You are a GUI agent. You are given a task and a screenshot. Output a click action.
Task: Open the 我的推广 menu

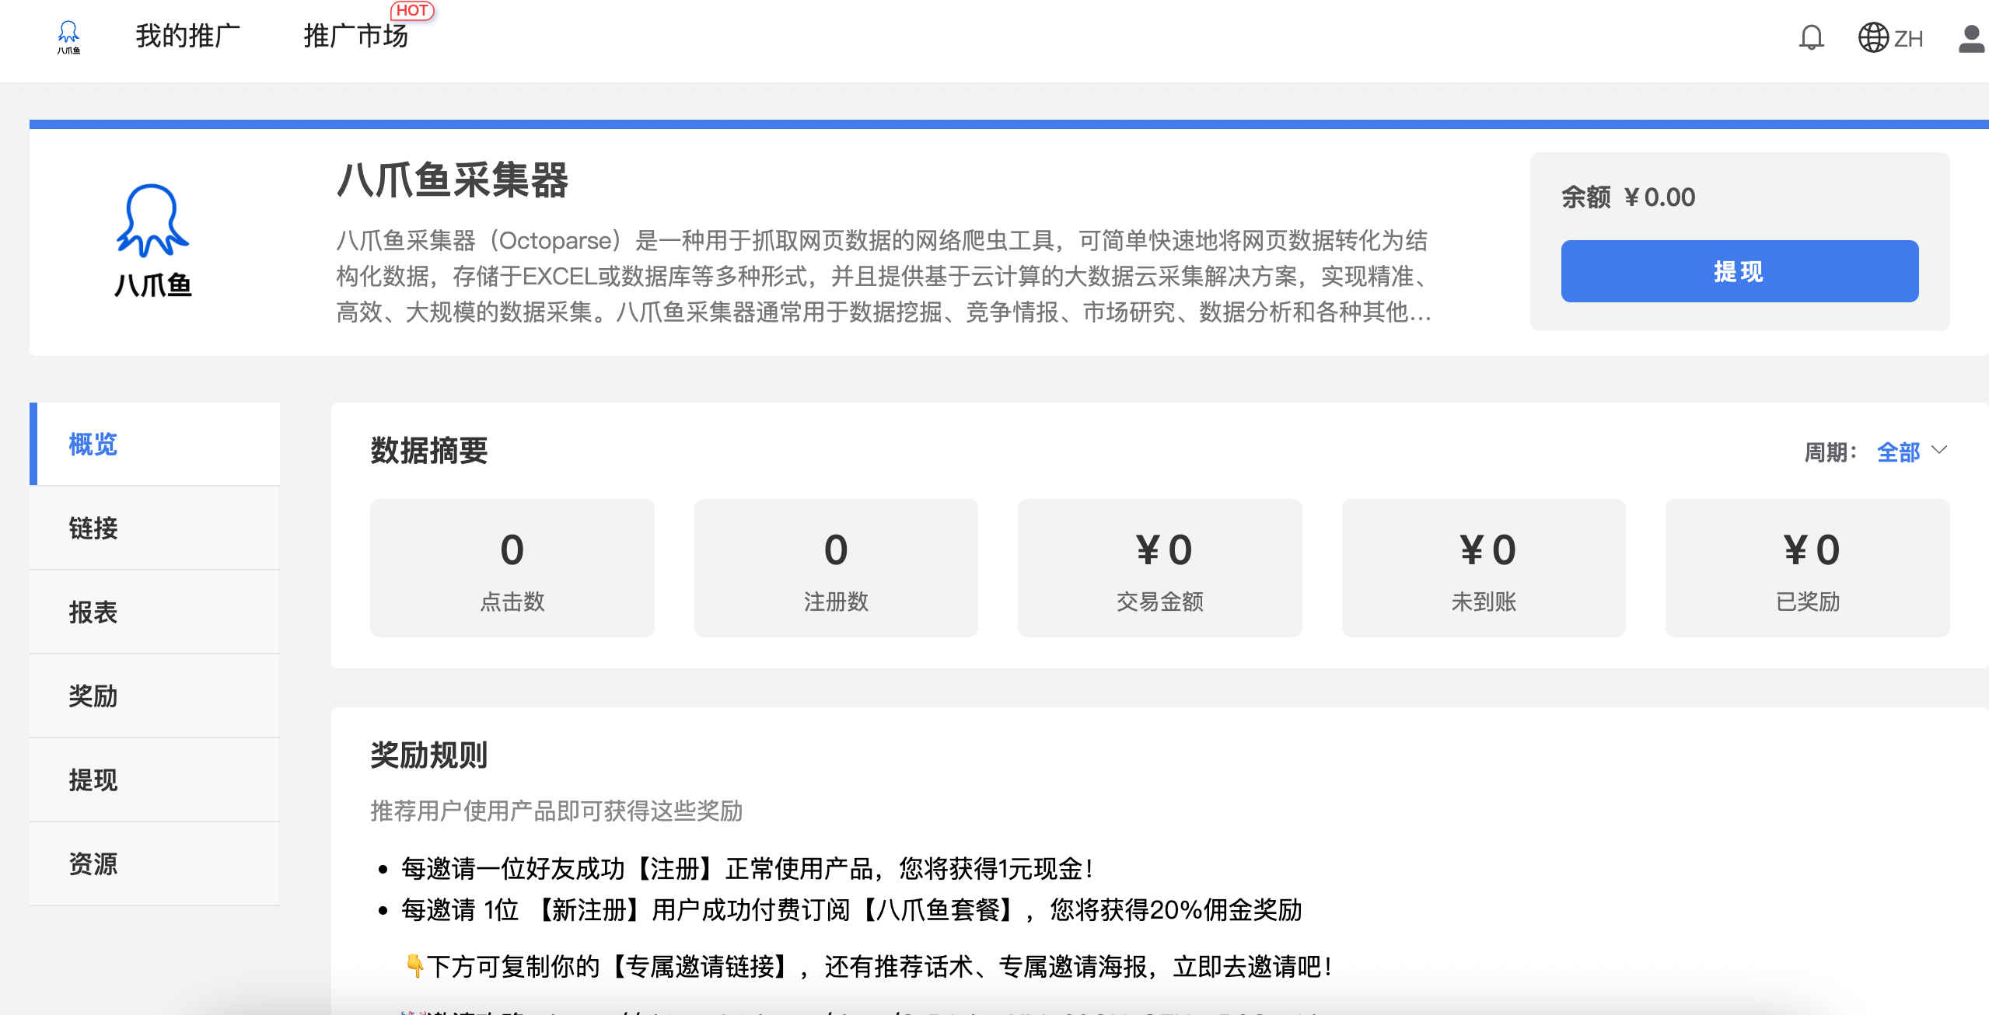(187, 36)
